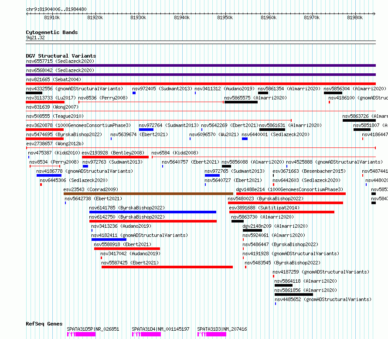The image size is (388, 339).
Task: Select the SPATA31D4|NM_001145197 gene glyph
Action: [x=146, y=334]
